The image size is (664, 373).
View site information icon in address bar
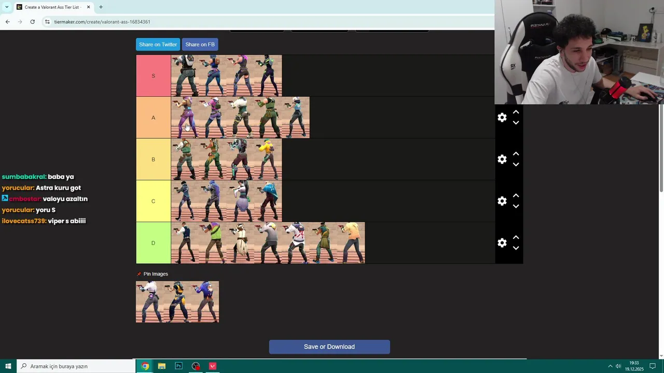(x=47, y=22)
